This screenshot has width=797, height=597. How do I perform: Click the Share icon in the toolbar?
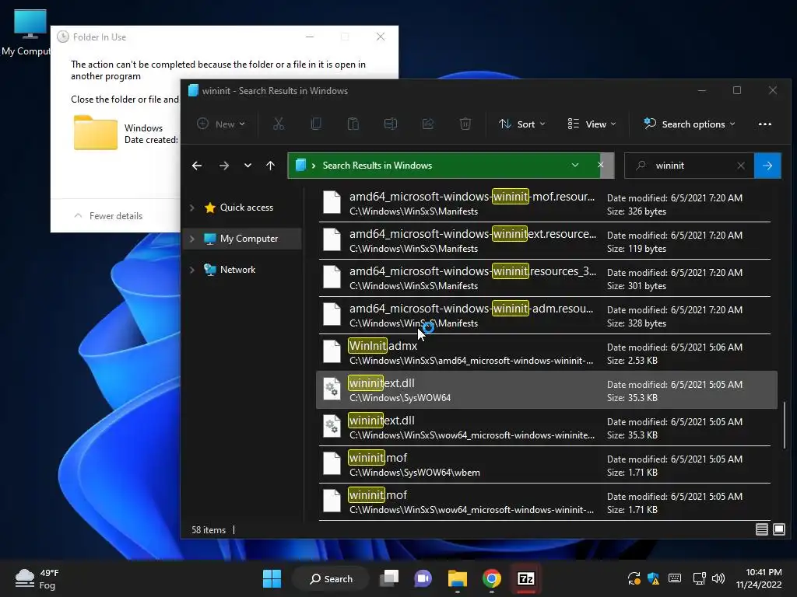coord(428,124)
